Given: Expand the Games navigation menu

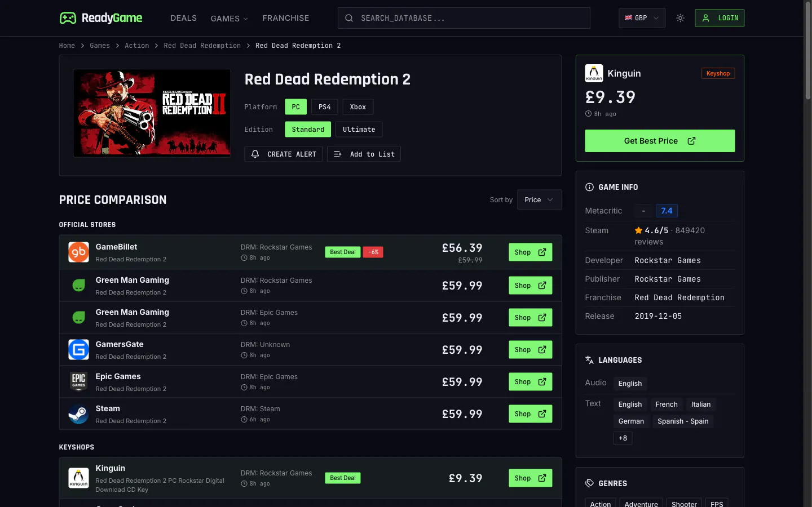Looking at the screenshot, I should tap(229, 19).
